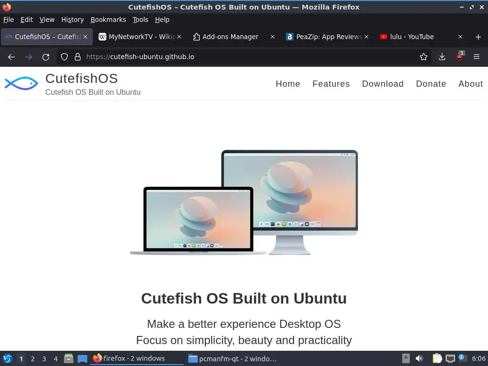Click the forward navigation arrow

coord(29,57)
